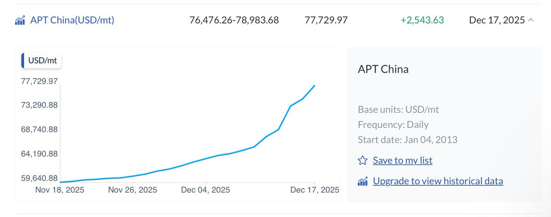Click the APT China heading in the info panel
The height and width of the screenshot is (217, 551).
383,69
